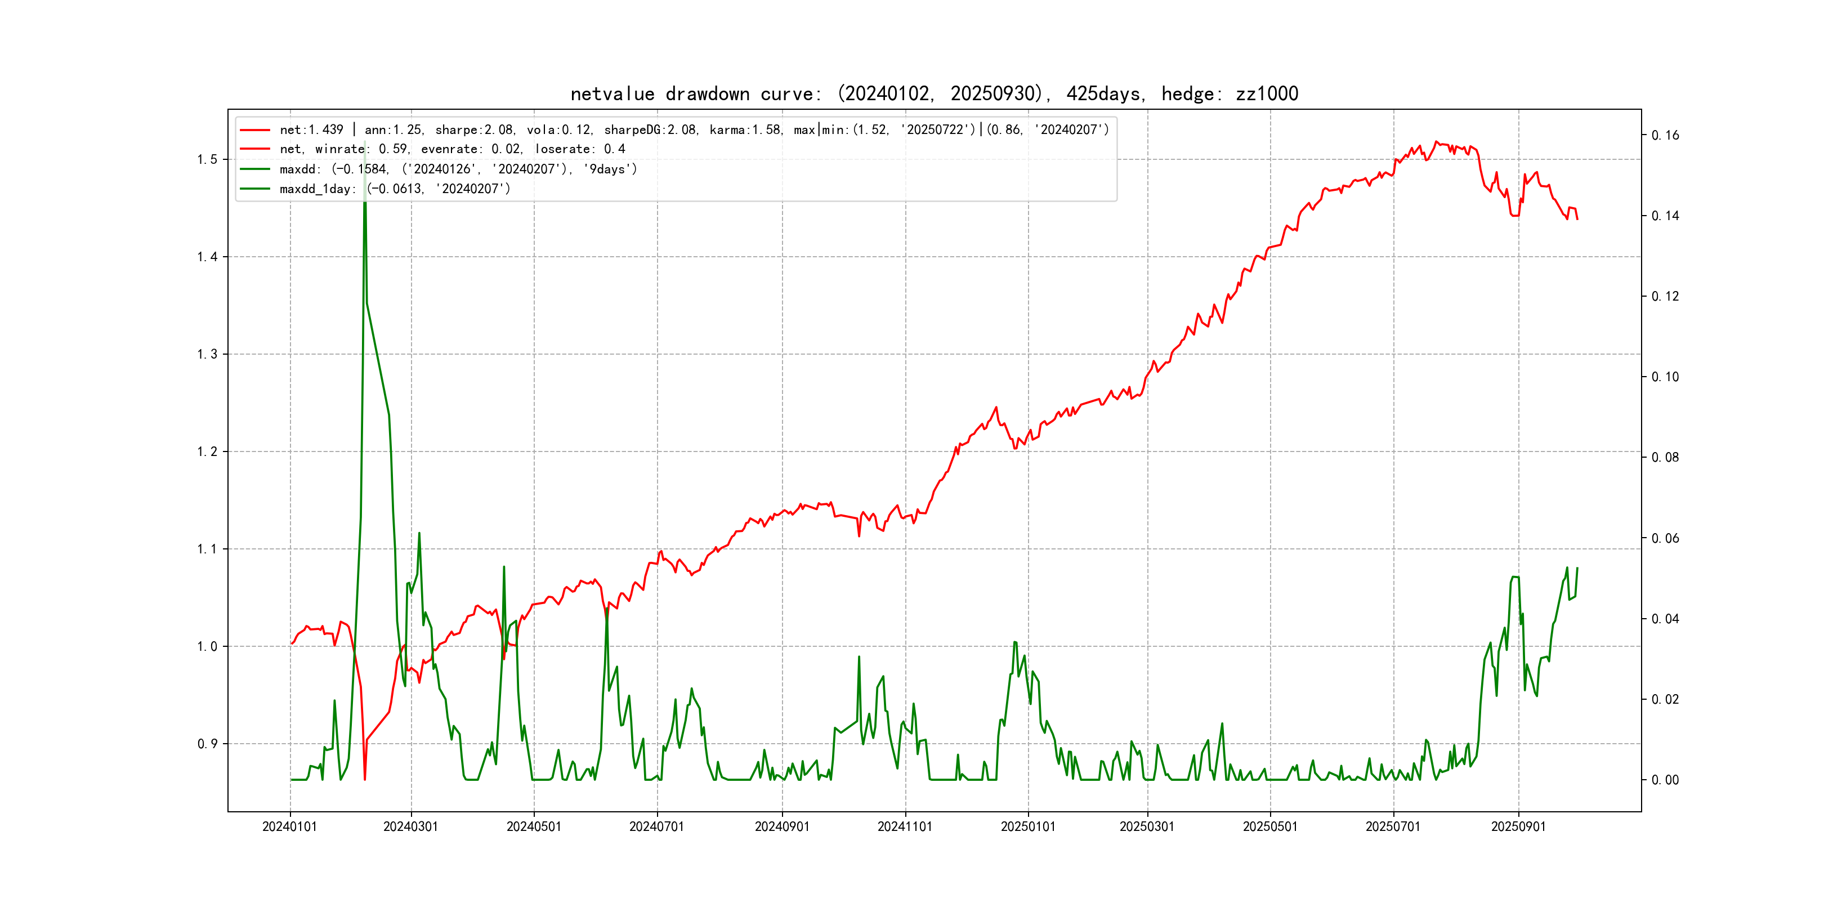Image resolution: width=1824 pixels, height=912 pixels.
Task: Click the 0.9 left y-axis tick label
Action: pos(208,744)
